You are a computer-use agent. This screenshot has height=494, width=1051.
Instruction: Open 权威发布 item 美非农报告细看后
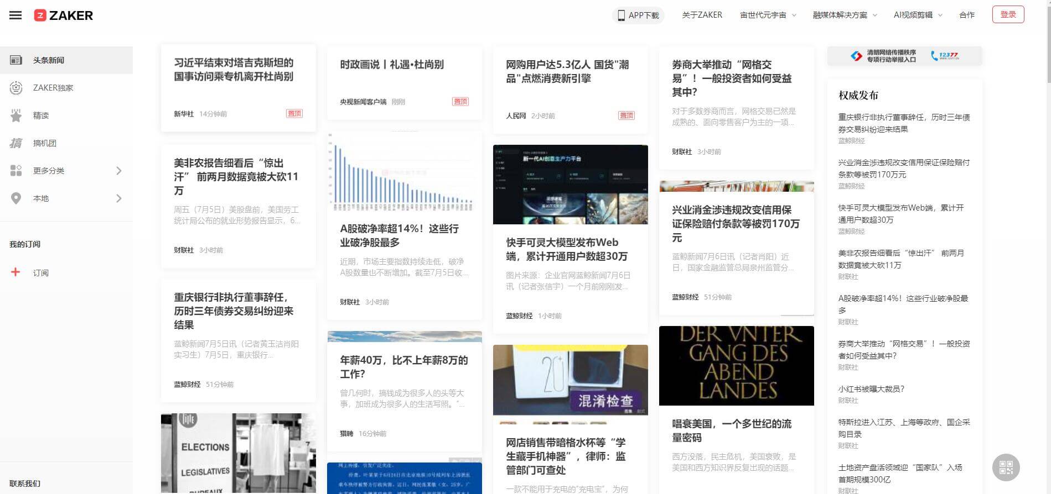(901, 259)
